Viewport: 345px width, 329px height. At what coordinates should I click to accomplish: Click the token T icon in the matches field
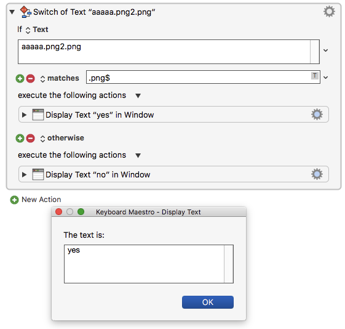(x=315, y=76)
